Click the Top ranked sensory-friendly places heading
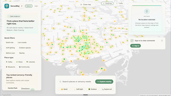Screen dimensions: 171x96 click(x=19, y=76)
